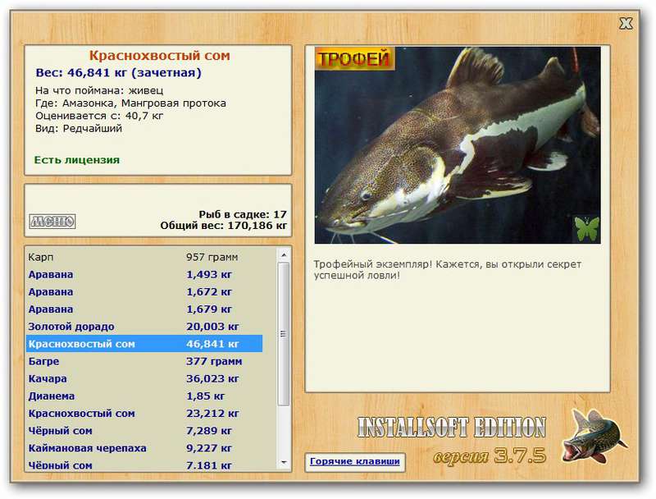Open the red-tailed catfish photo
Viewport: 656px width, 499px height.
pyautogui.click(x=458, y=144)
